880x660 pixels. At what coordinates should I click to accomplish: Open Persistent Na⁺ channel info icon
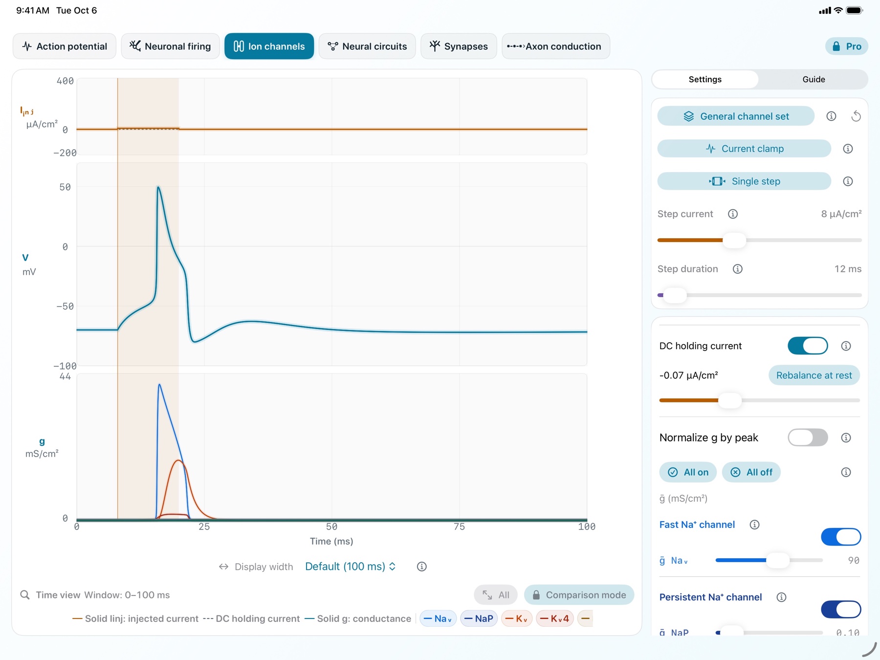click(x=781, y=597)
